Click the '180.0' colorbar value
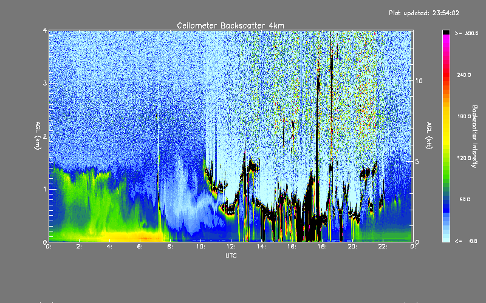Viewport: 486px width, 303px height. (464, 116)
